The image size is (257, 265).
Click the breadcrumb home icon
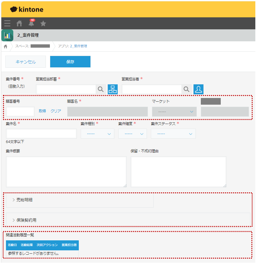click(x=6, y=46)
